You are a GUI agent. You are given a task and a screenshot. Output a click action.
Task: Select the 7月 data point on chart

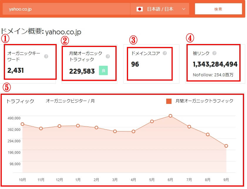(x=189, y=126)
